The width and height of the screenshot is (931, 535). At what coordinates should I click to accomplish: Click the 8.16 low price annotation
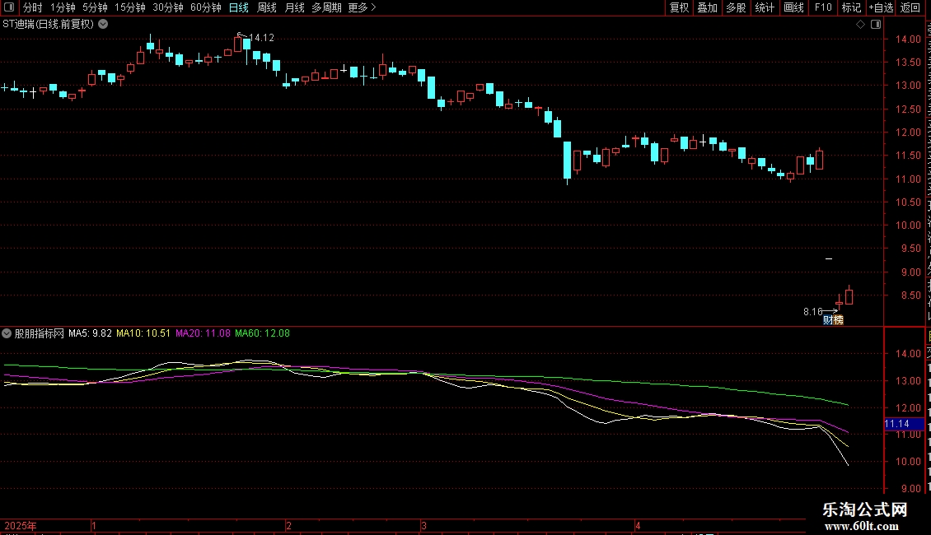[x=813, y=312]
